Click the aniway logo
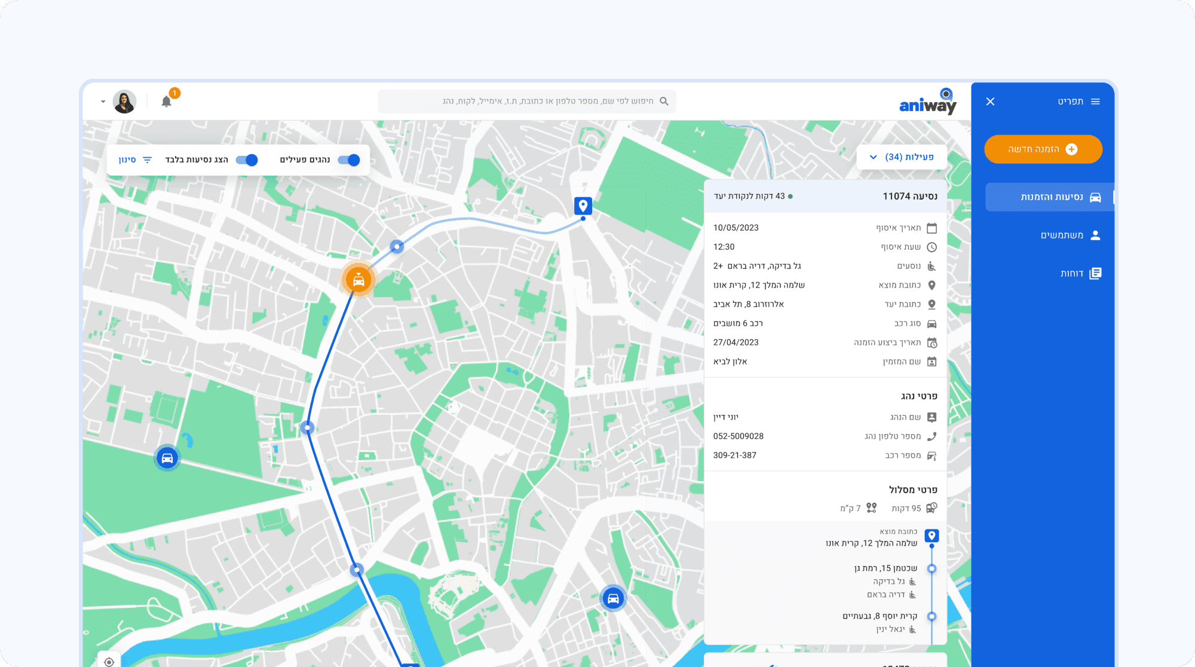Screen dimensions: 1195x667 [x=928, y=102]
